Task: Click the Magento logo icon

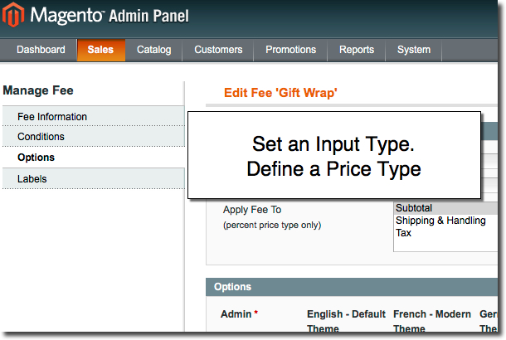Action: point(13,15)
